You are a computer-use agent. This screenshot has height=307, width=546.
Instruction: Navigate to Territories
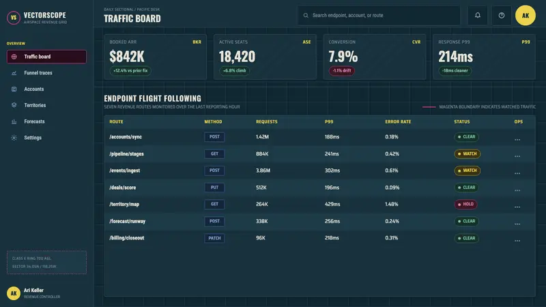(46, 105)
